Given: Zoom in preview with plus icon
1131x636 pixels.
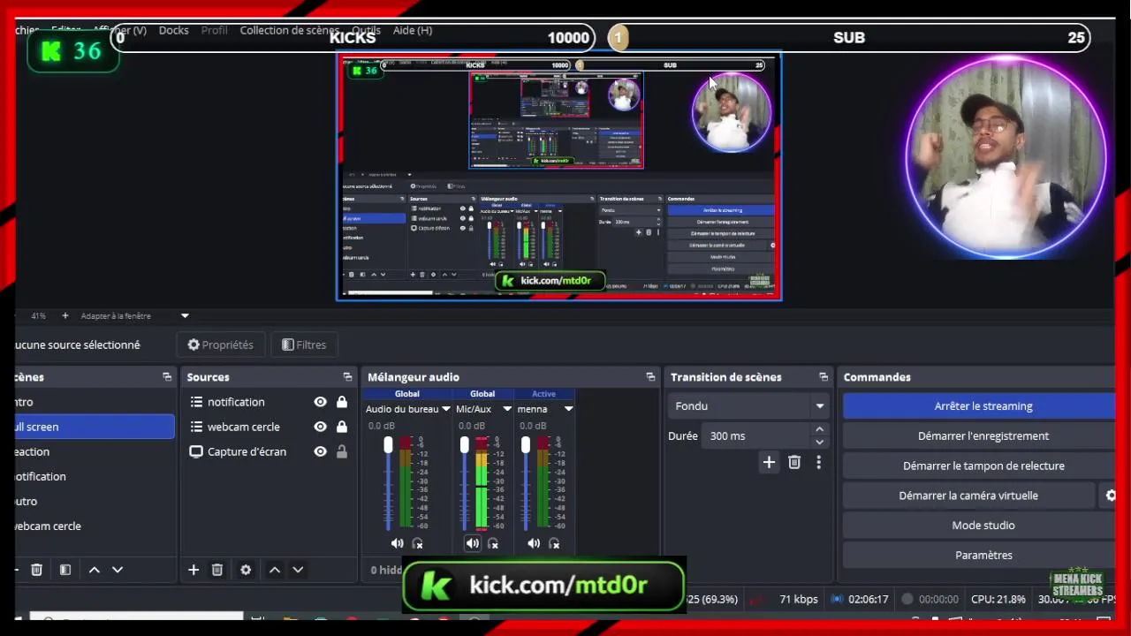Looking at the screenshot, I should pyautogui.click(x=65, y=315).
